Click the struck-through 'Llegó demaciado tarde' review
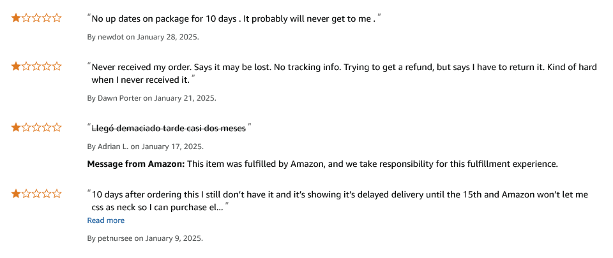The width and height of the screenshot is (613, 258). coord(169,128)
